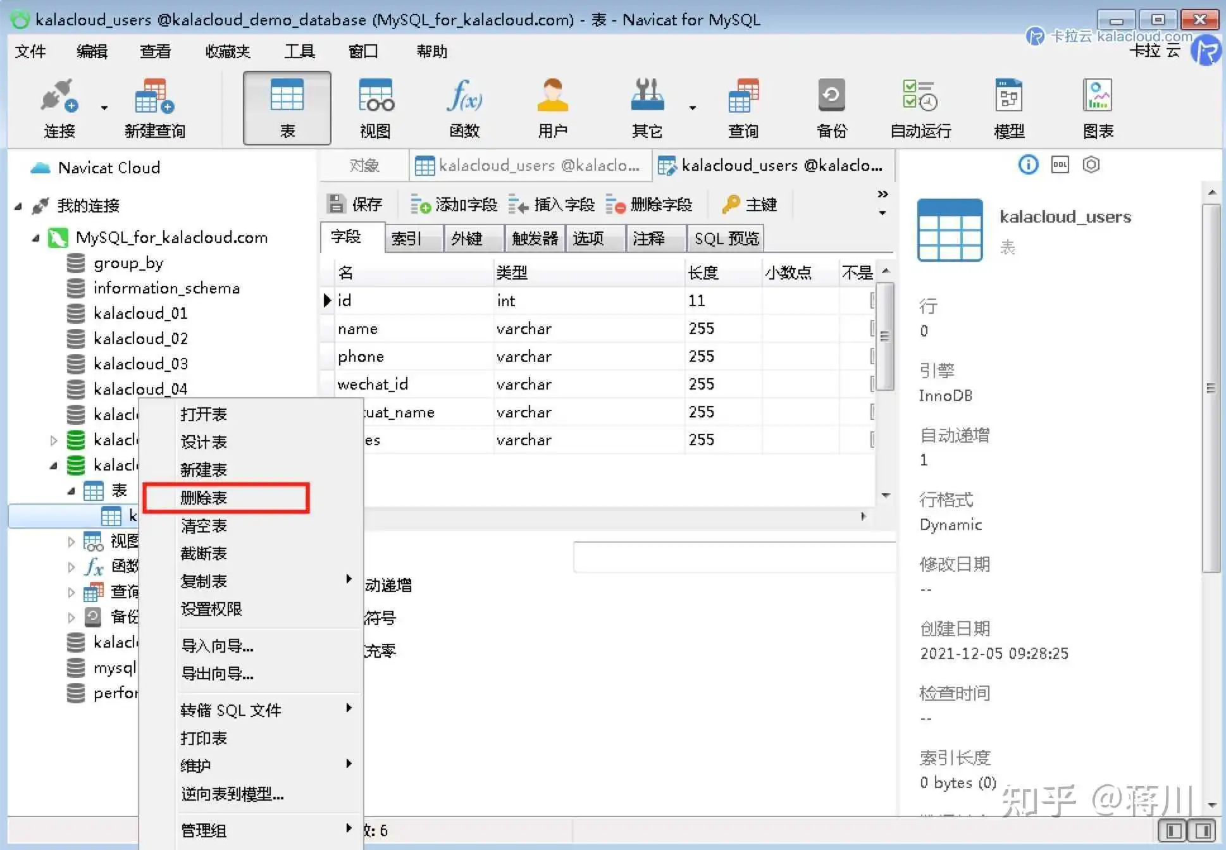Toggle 'not null' checkbox for id field
1226x850 pixels.
(872, 301)
